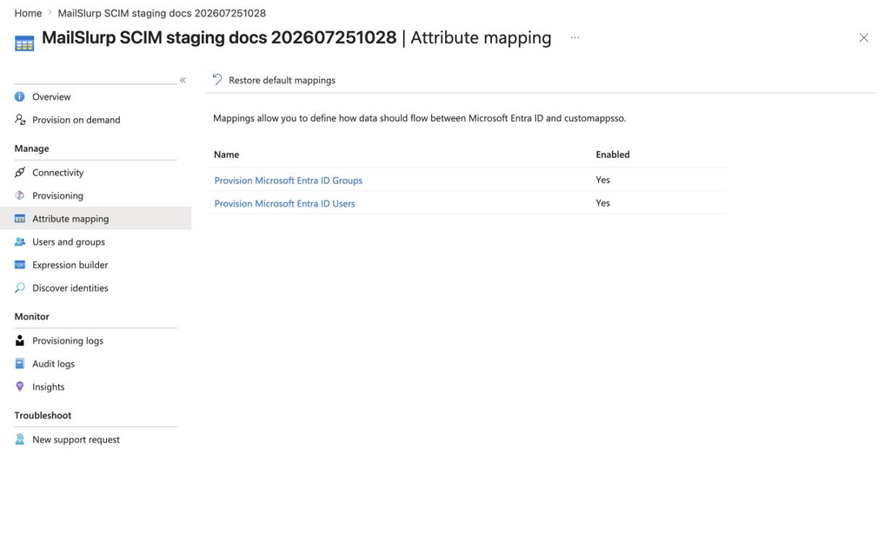Click the page title heading text

296,37
